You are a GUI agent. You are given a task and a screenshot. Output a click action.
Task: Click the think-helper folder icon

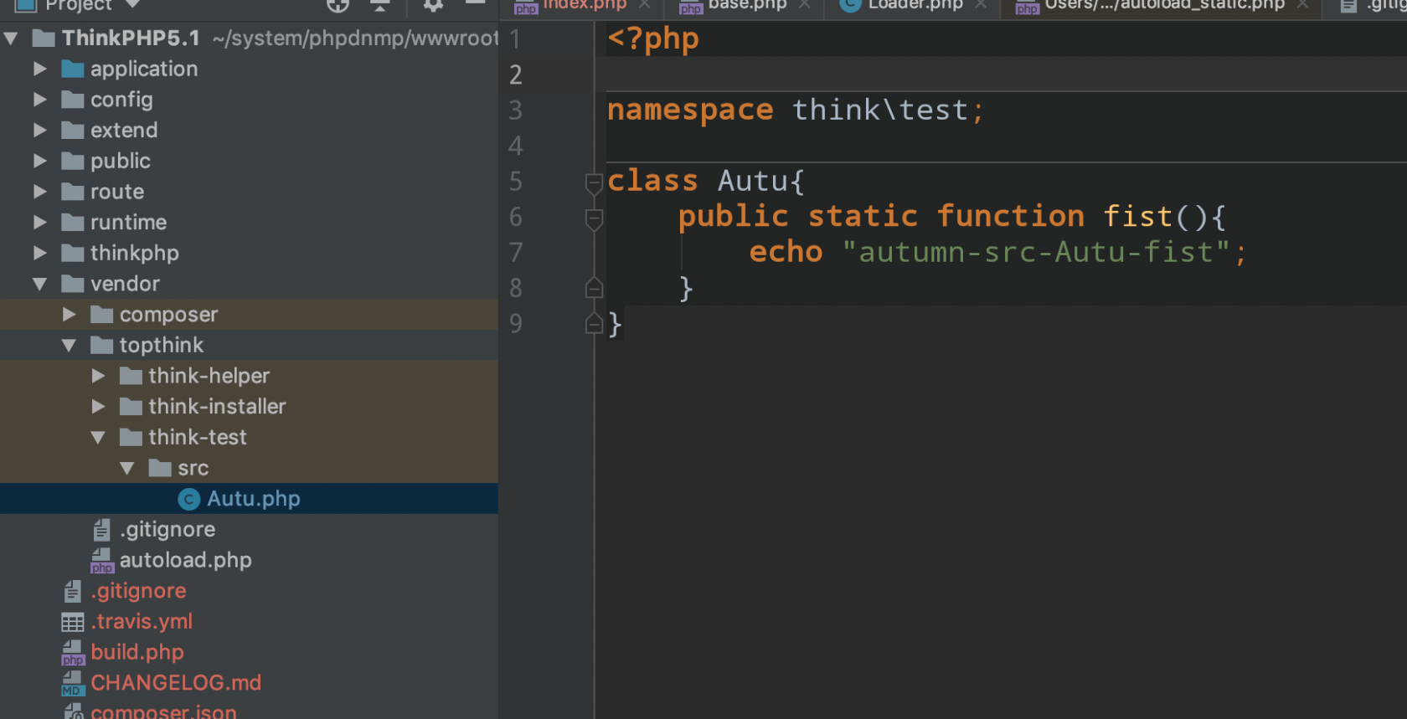(131, 376)
